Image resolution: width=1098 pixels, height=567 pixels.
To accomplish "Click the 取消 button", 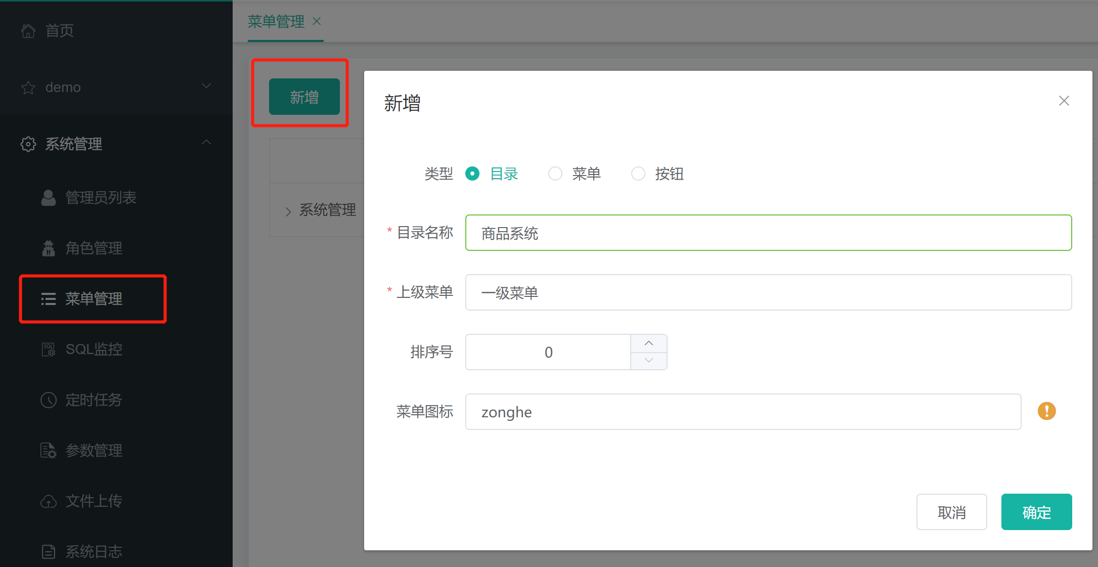I will (952, 512).
